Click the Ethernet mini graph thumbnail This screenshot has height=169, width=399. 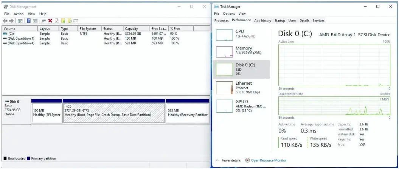coord(224,88)
